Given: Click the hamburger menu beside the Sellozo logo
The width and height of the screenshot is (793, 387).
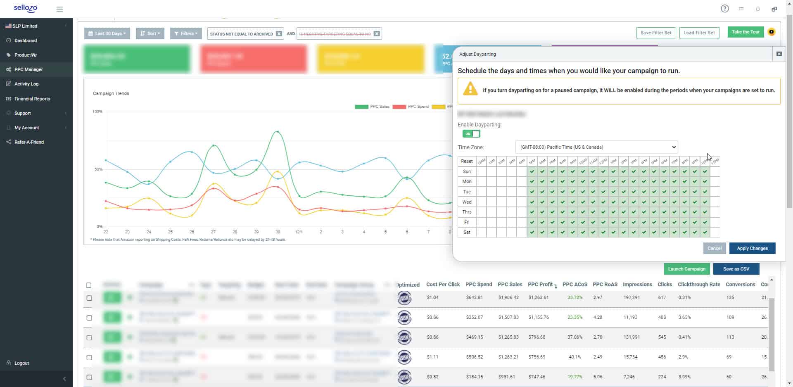Looking at the screenshot, I should click(x=59, y=9).
